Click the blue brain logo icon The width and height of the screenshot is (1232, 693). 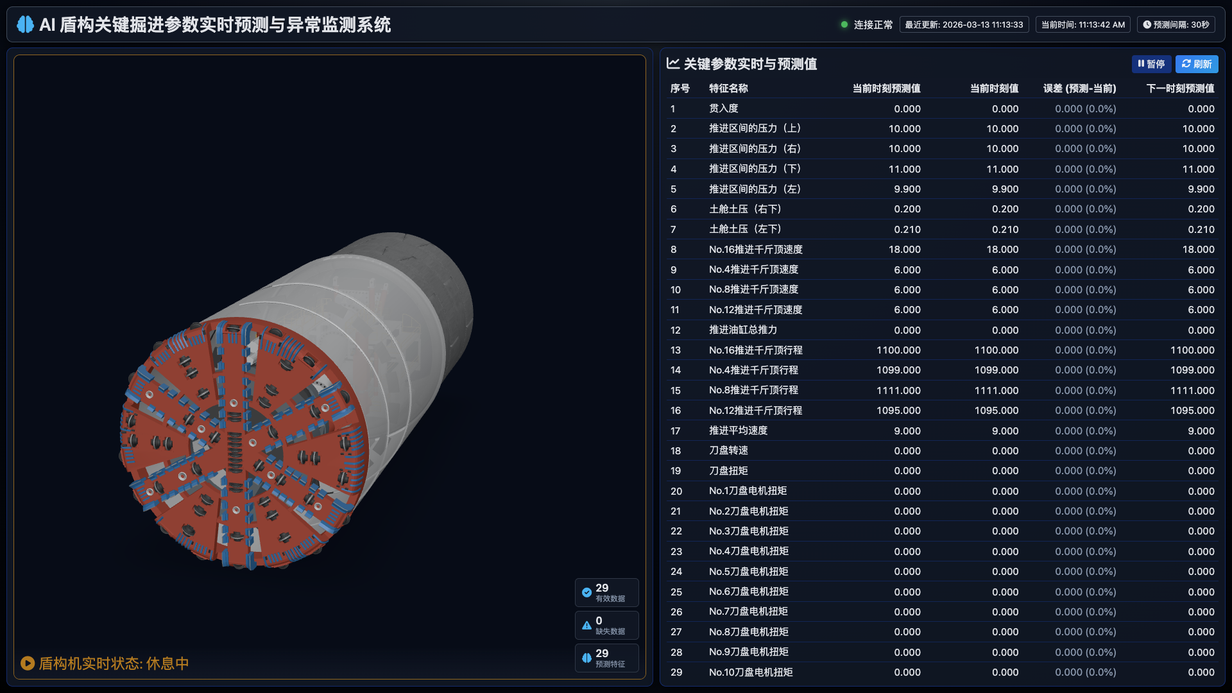coord(25,24)
